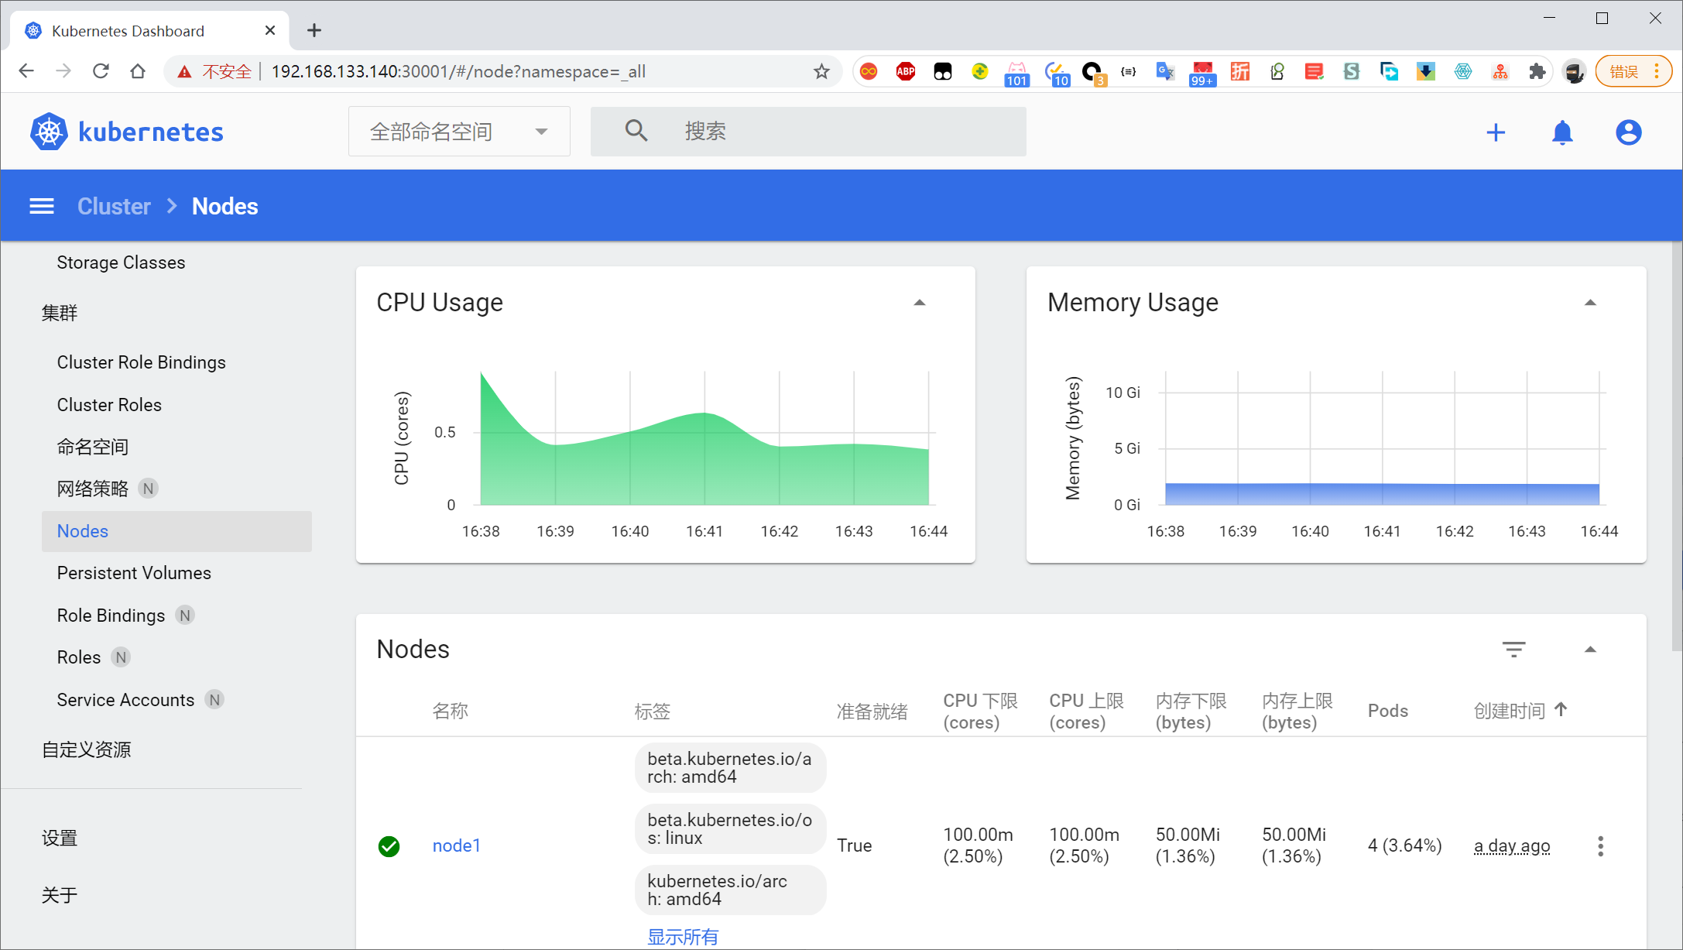Image resolution: width=1683 pixels, height=950 pixels.
Task: Open the user account icon
Action: click(x=1628, y=132)
